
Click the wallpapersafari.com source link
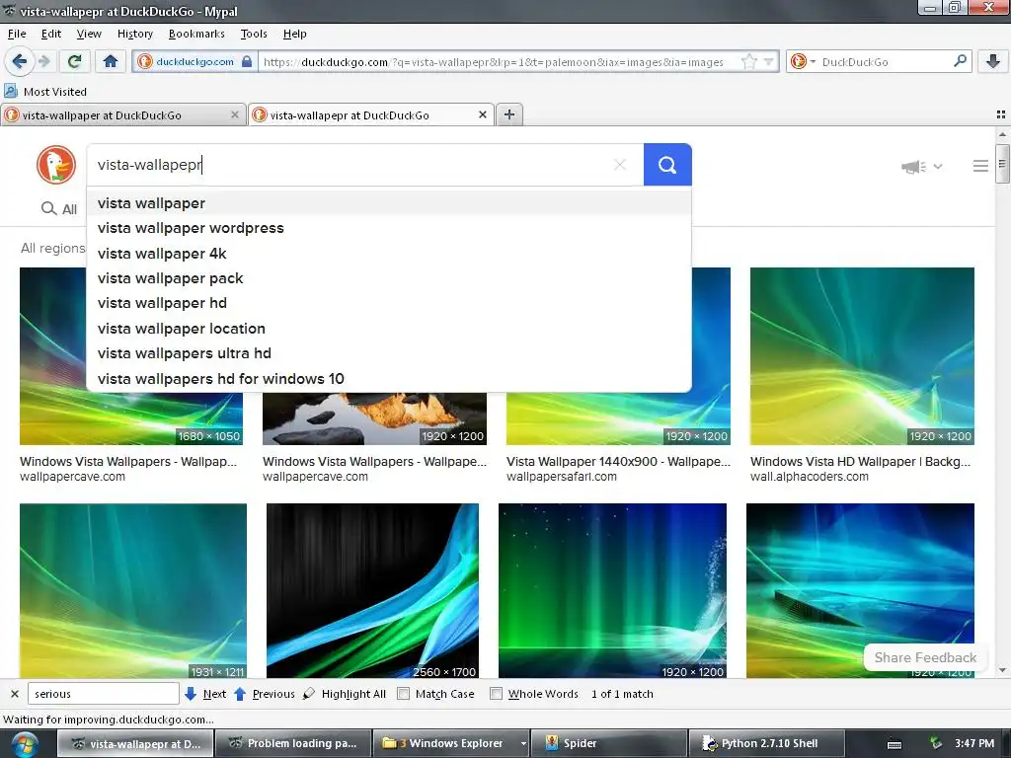point(561,477)
